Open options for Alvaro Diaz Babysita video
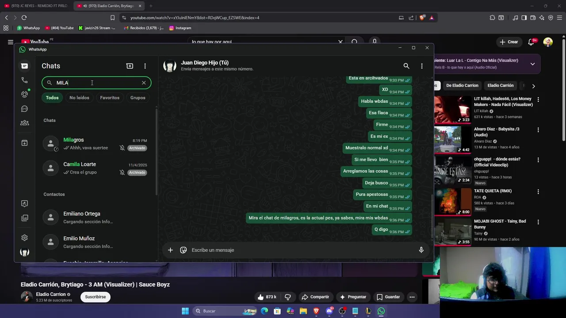The height and width of the screenshot is (318, 566). (538, 130)
